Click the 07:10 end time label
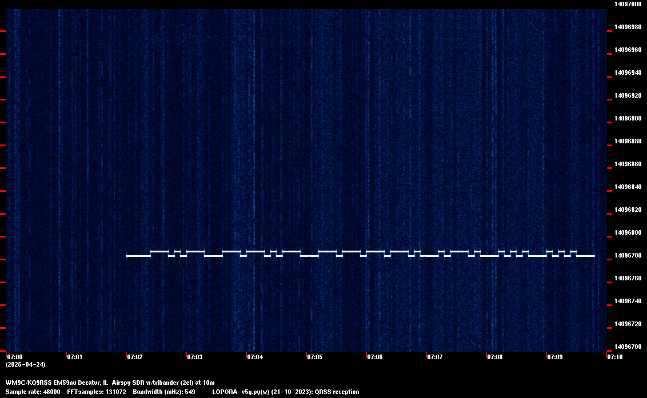The image size is (647, 398). point(615,357)
